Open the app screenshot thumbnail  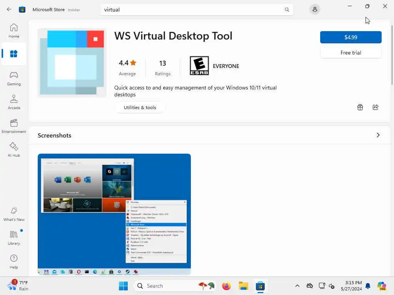pyautogui.click(x=114, y=214)
